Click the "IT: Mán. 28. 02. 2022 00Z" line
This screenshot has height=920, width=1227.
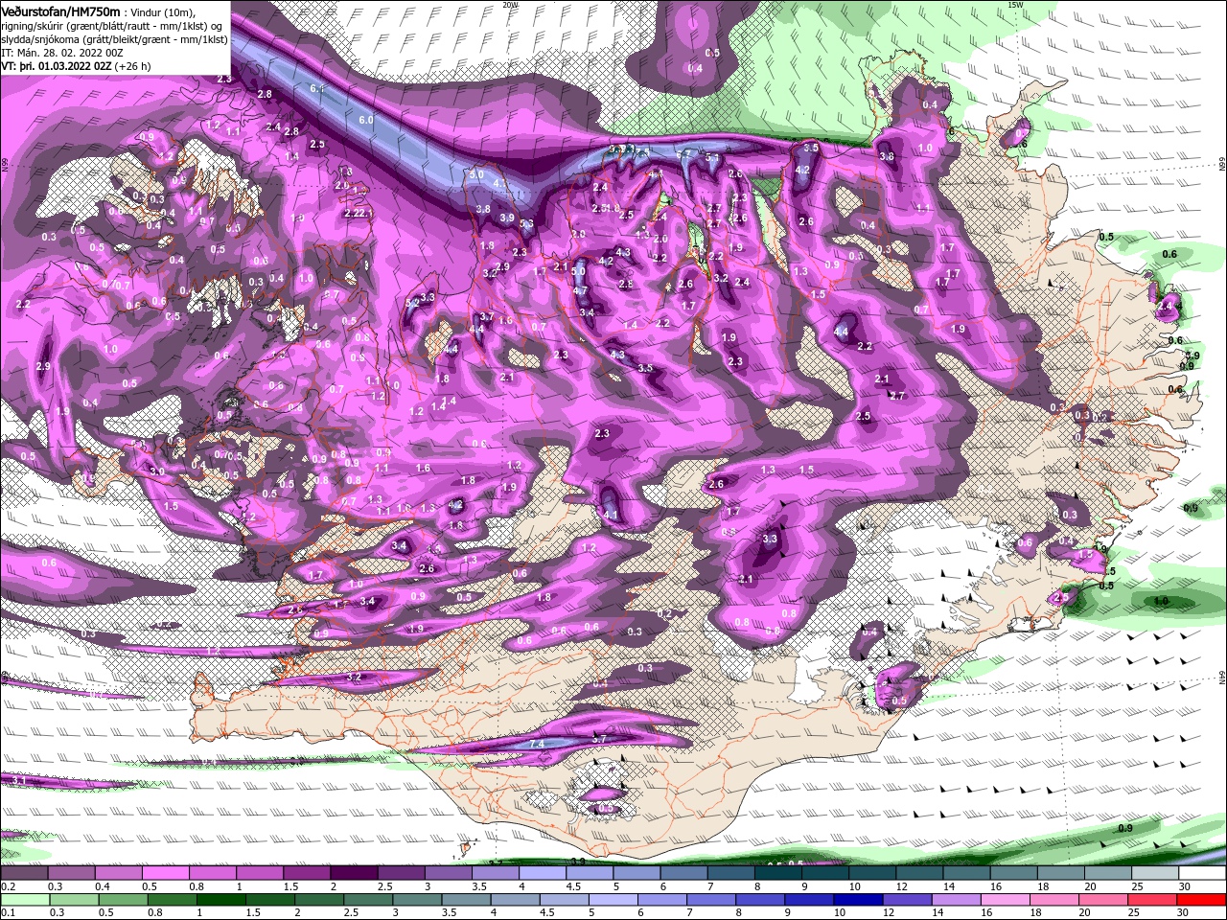tap(62, 53)
